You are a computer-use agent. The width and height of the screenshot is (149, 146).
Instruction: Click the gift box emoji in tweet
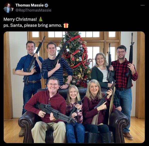(66, 25)
